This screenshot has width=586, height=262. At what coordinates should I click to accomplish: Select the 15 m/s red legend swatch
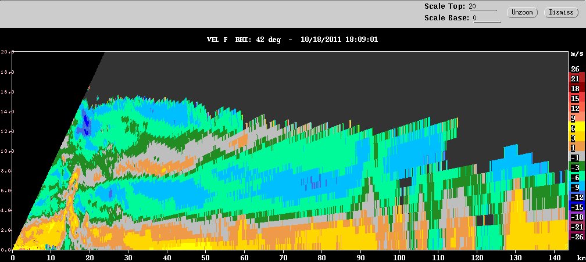pos(577,99)
